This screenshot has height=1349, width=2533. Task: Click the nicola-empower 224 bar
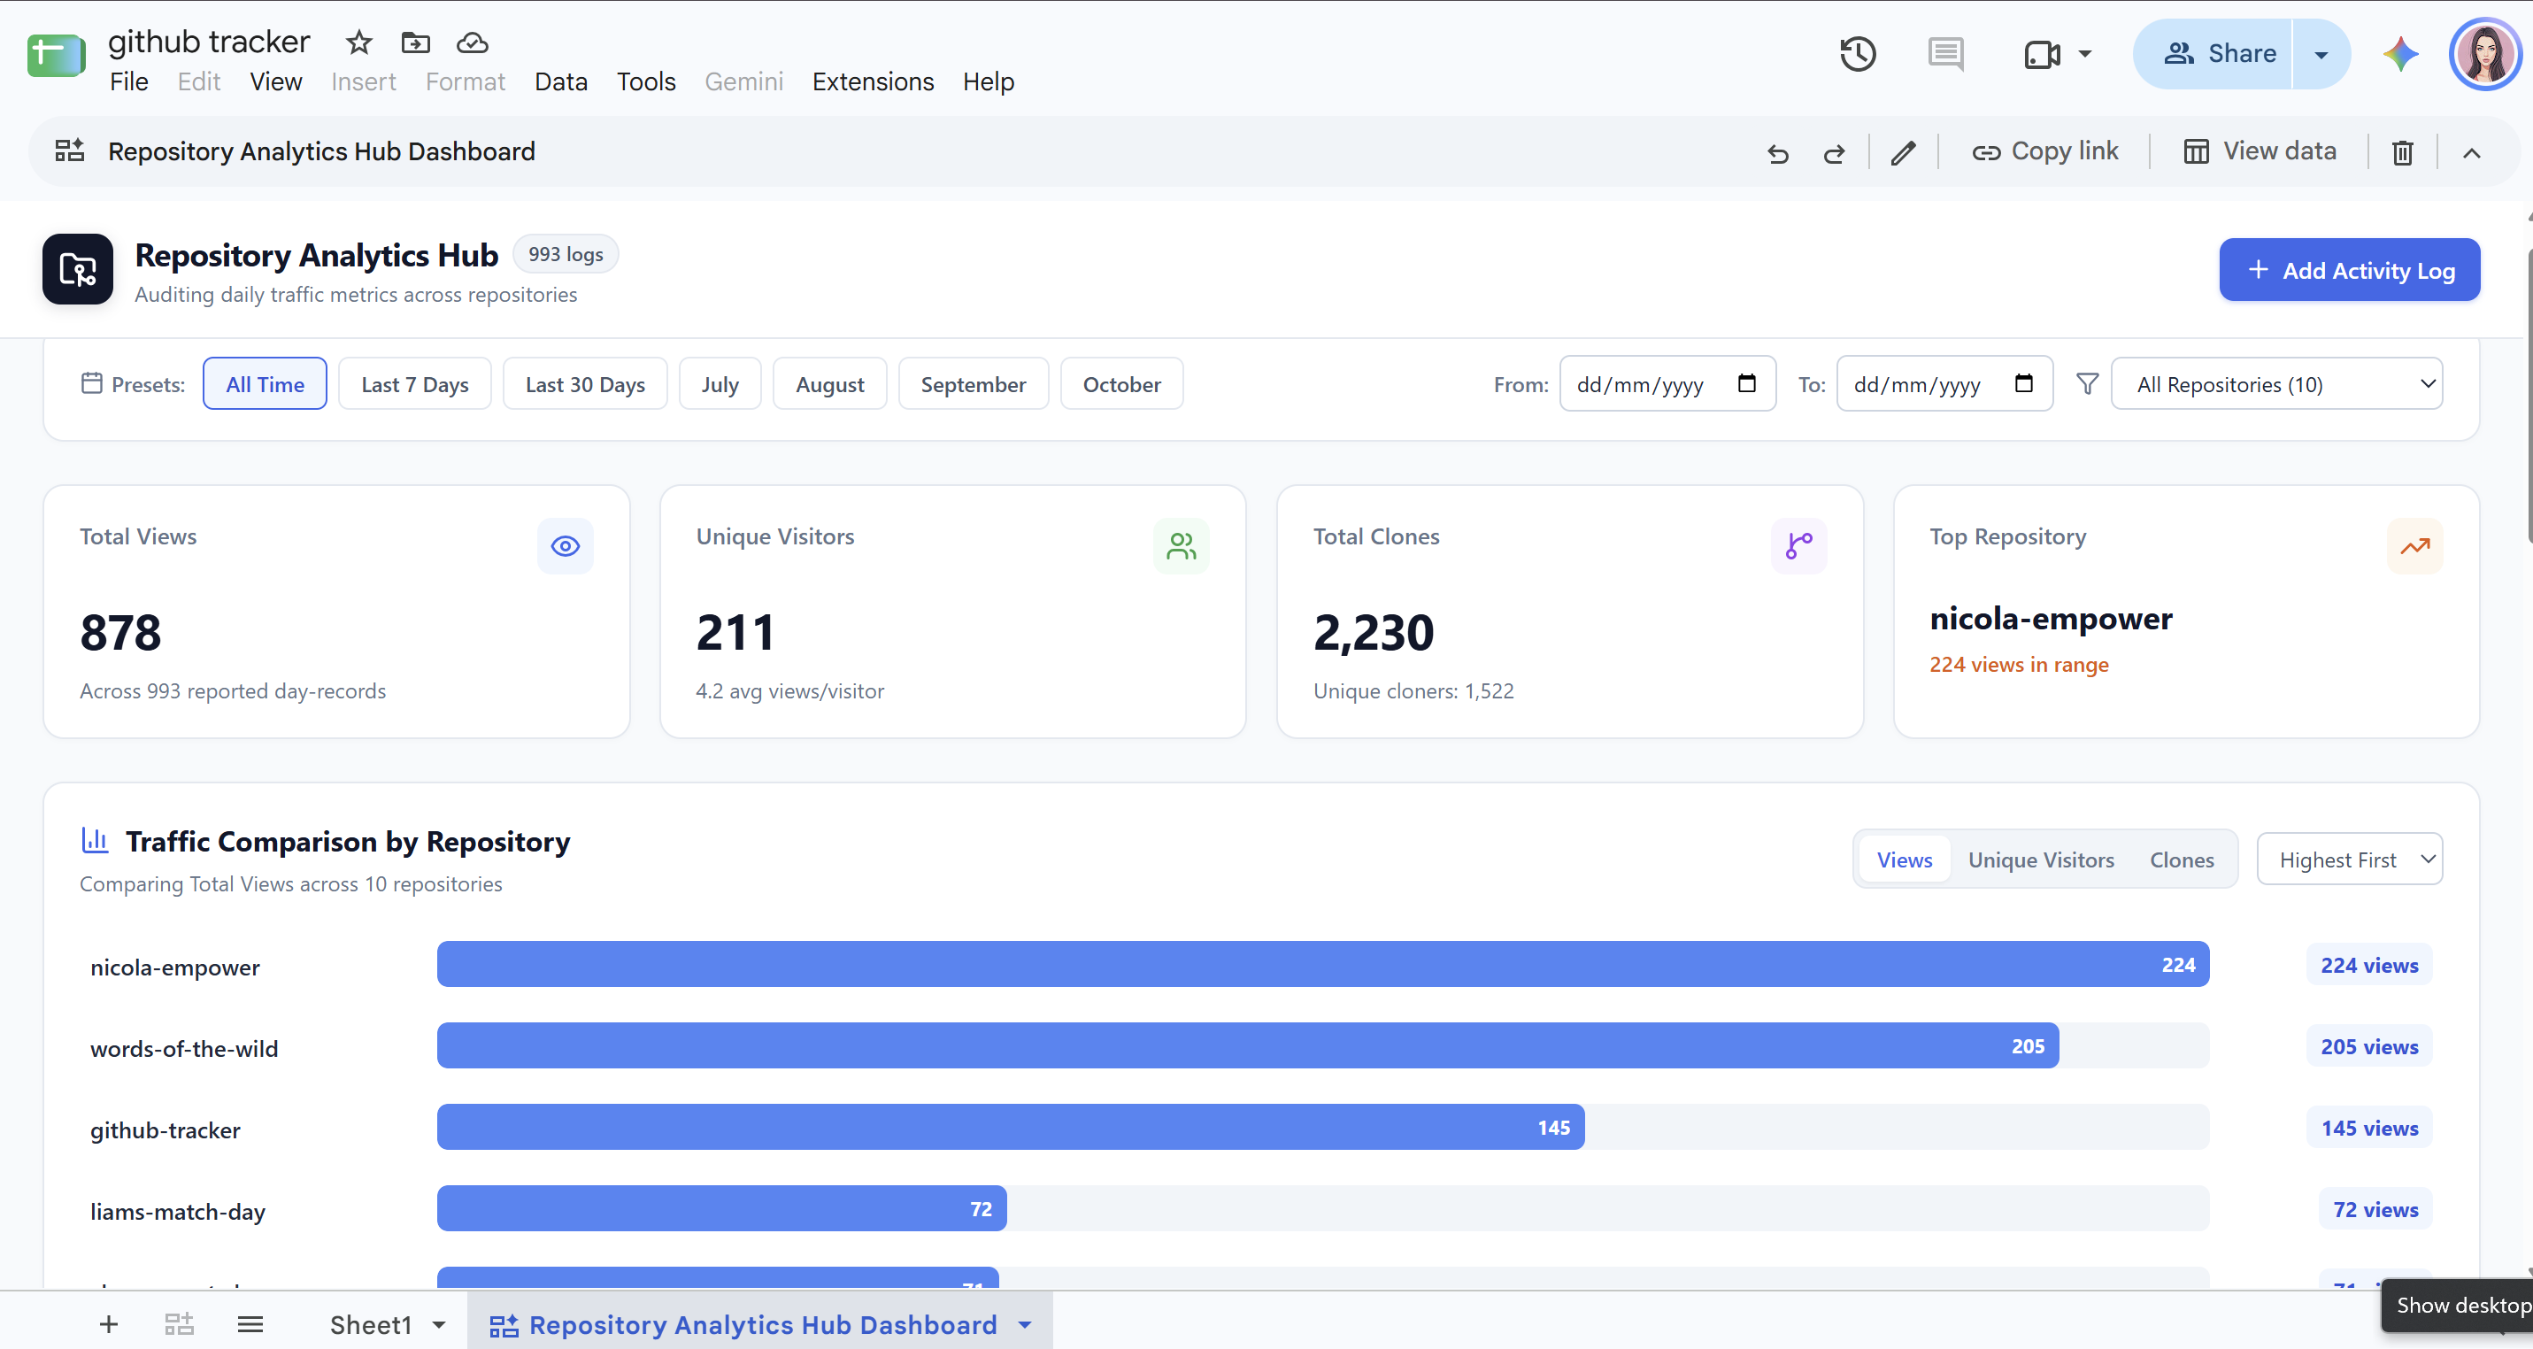click(x=1322, y=965)
